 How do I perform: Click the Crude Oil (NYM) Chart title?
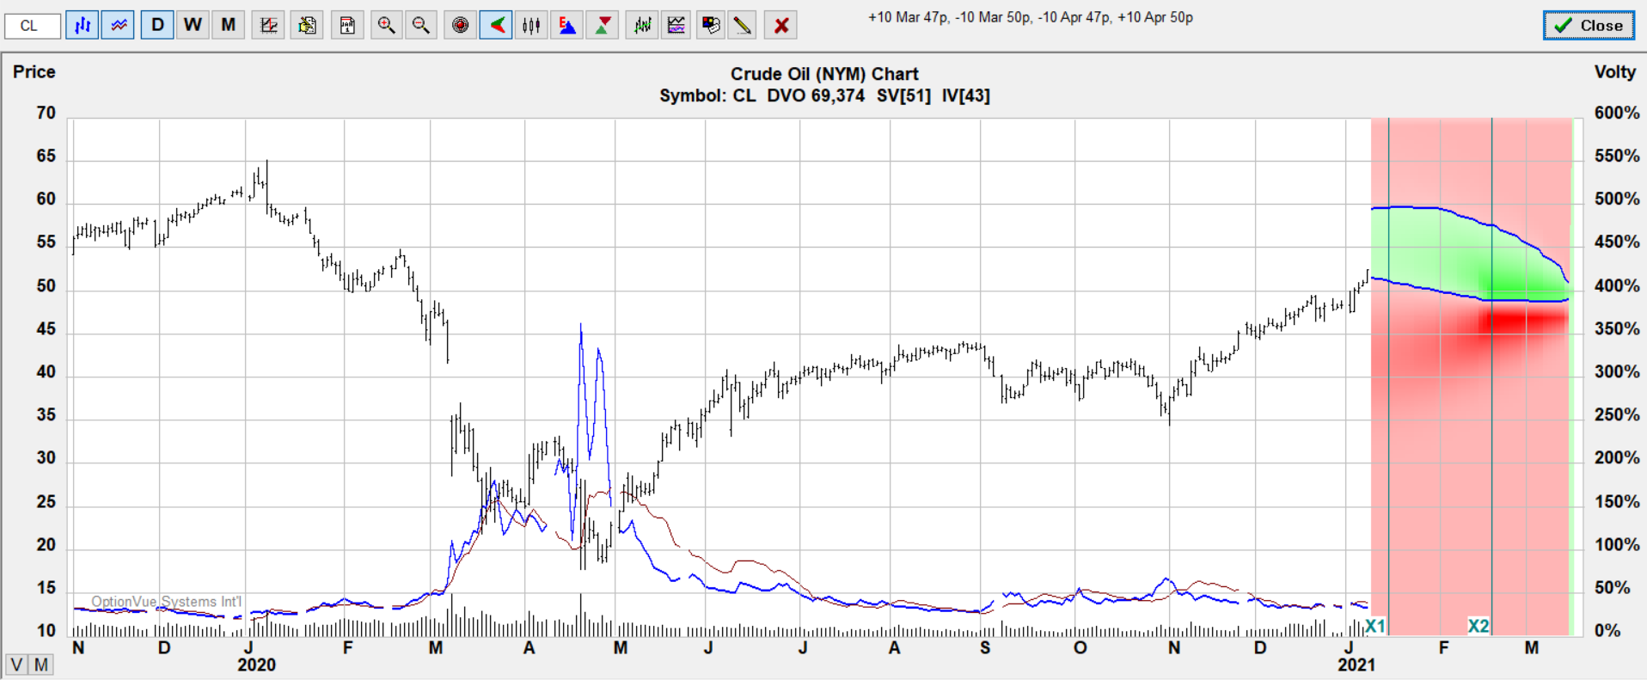824,74
